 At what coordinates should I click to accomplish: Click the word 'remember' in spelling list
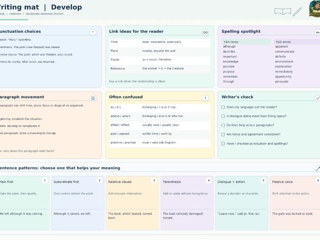click(x=230, y=77)
